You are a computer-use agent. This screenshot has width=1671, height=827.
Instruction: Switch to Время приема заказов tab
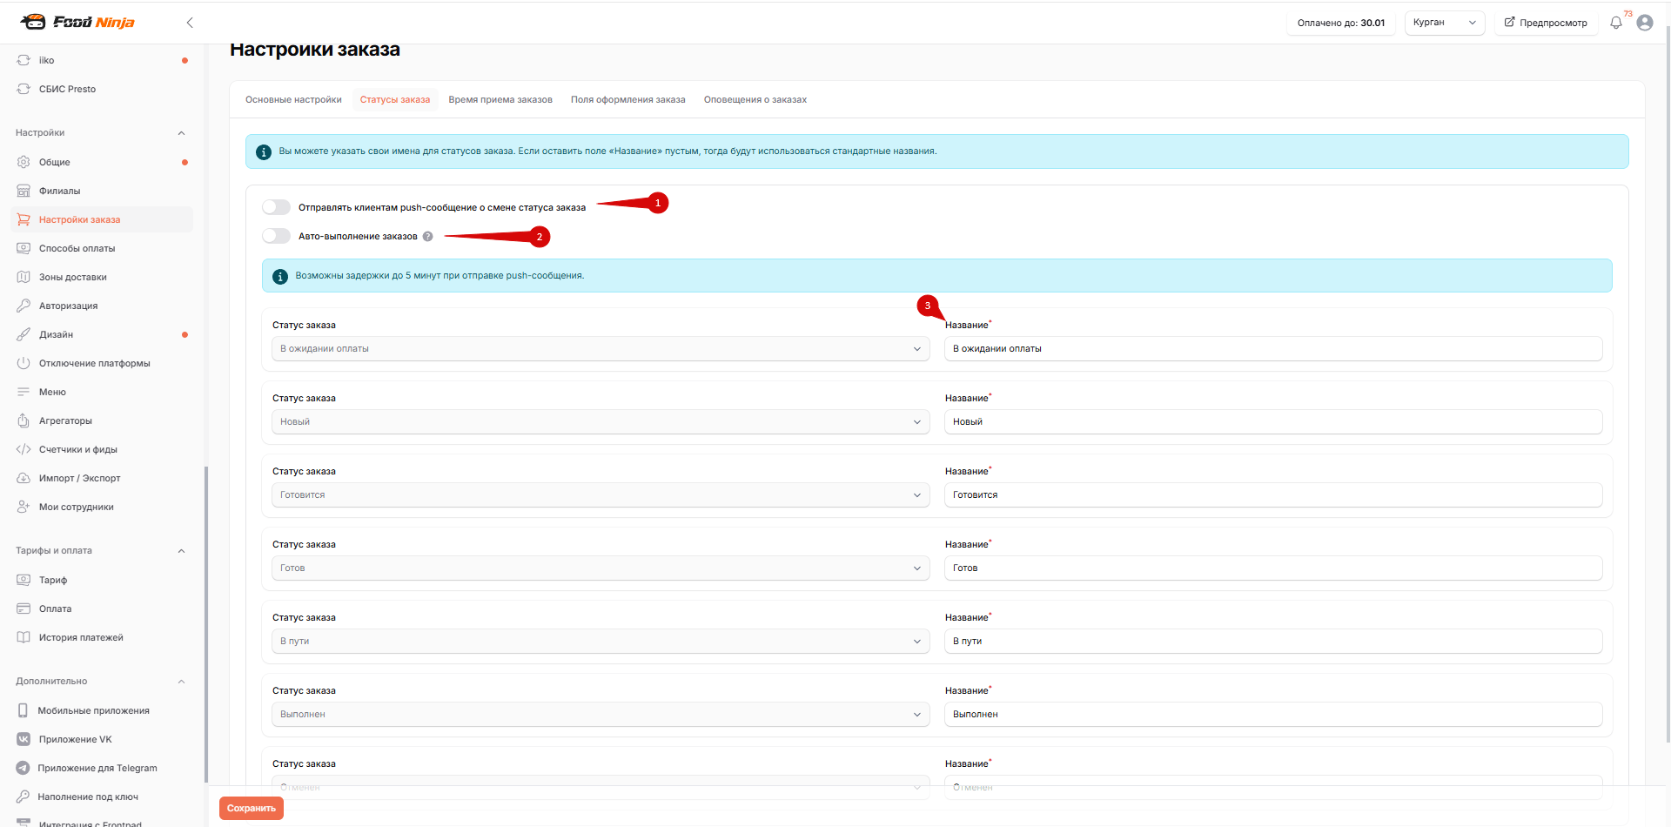pos(500,99)
